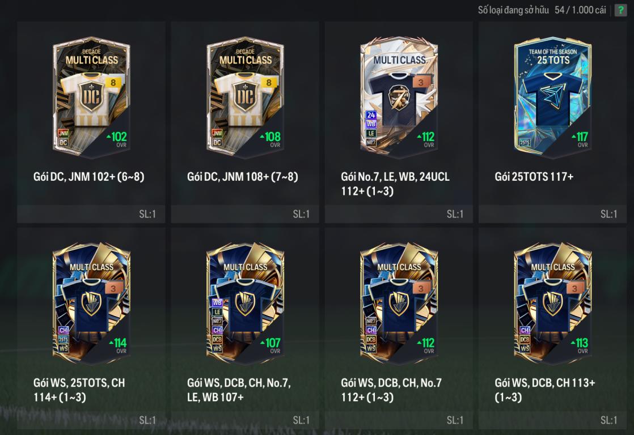Click the Gói 25TOTS 117+ title text

(534, 177)
